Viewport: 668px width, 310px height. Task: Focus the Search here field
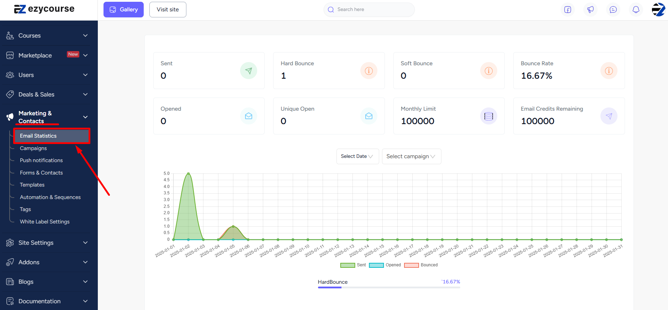(369, 10)
